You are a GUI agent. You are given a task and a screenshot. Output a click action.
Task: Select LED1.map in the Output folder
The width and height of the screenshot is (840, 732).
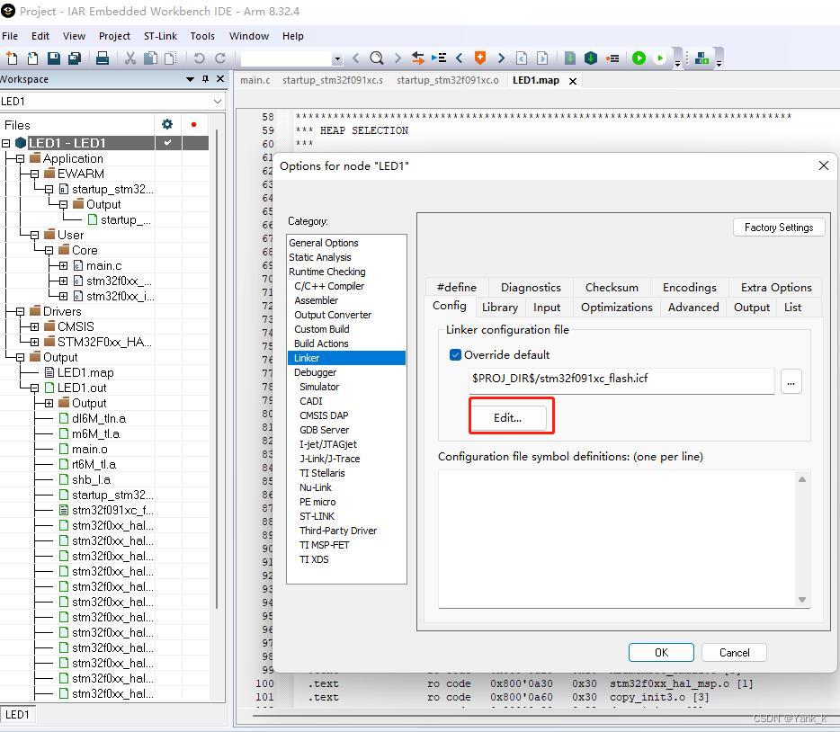point(85,372)
